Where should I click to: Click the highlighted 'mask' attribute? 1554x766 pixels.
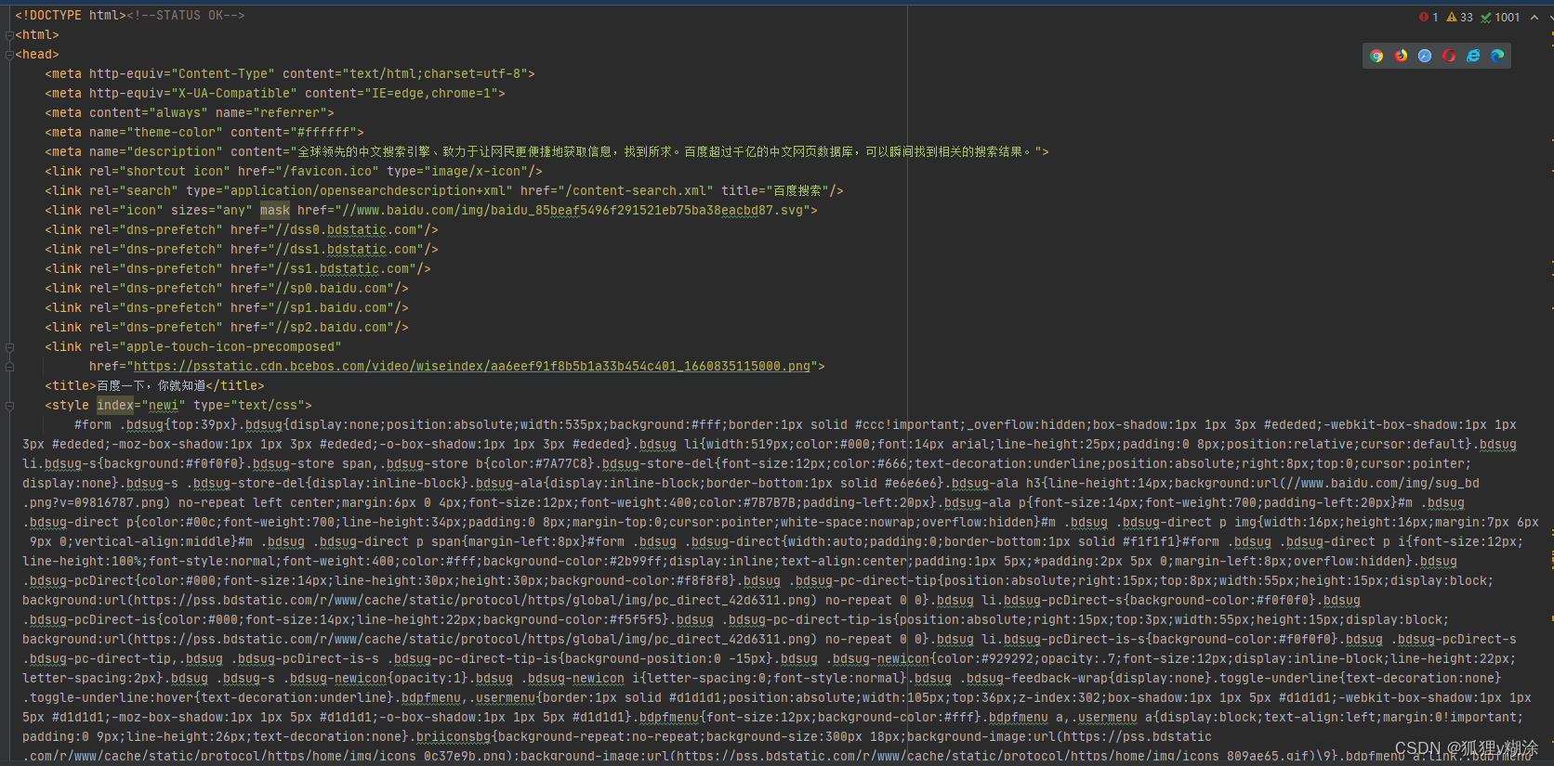pyautogui.click(x=275, y=211)
